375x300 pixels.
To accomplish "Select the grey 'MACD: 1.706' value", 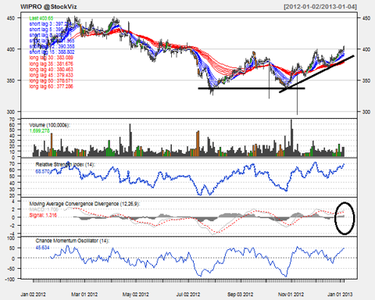I will click(44, 209).
